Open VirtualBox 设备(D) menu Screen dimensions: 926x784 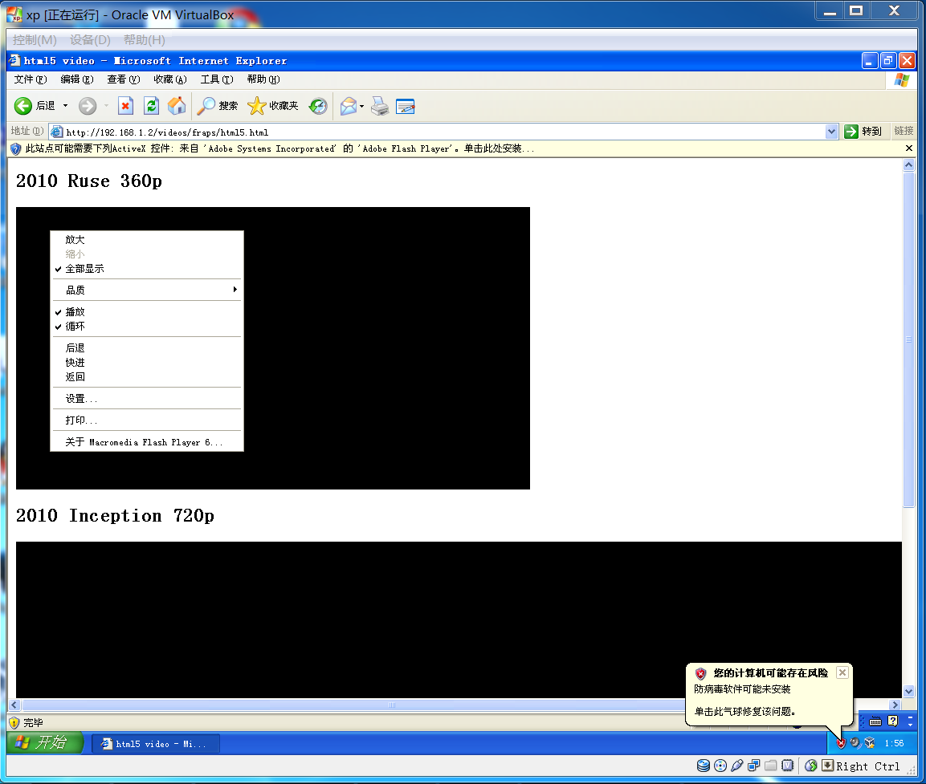90,40
